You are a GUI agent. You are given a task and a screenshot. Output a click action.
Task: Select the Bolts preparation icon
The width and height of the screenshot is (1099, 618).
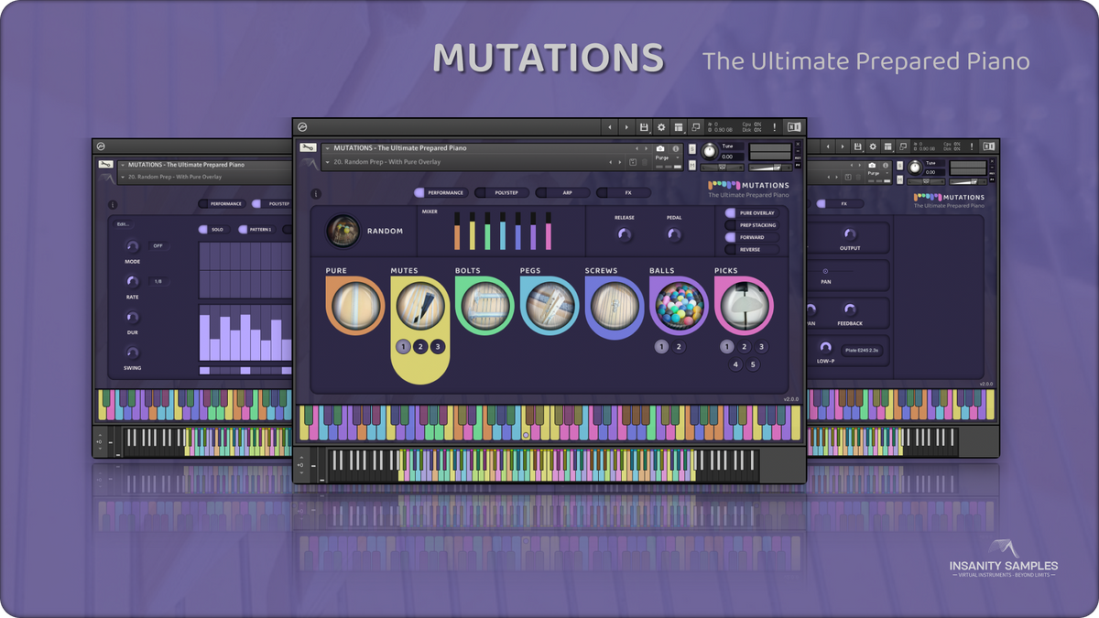[485, 307]
